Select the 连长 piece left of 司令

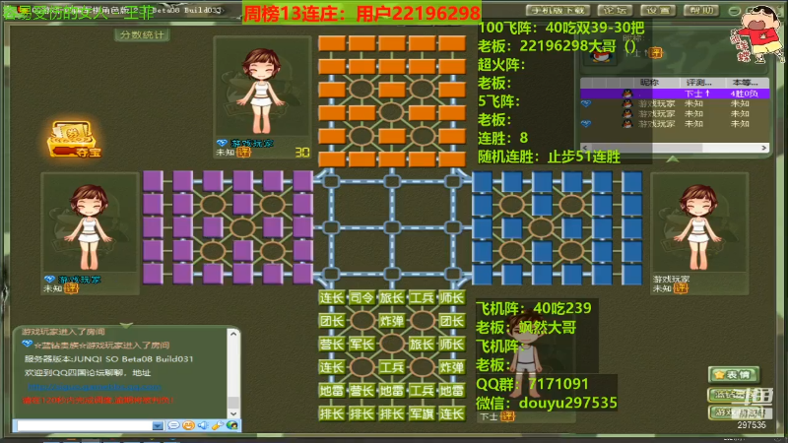(x=331, y=298)
